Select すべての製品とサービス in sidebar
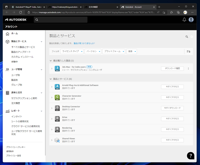Screen dimensions: 200x165 (x=23, y=47)
